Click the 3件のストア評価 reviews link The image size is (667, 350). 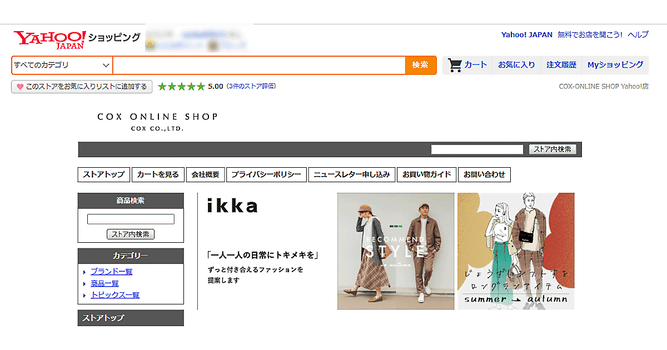251,86
